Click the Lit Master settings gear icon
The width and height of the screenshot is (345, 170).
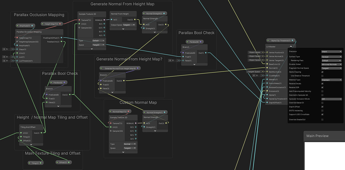click(x=291, y=47)
